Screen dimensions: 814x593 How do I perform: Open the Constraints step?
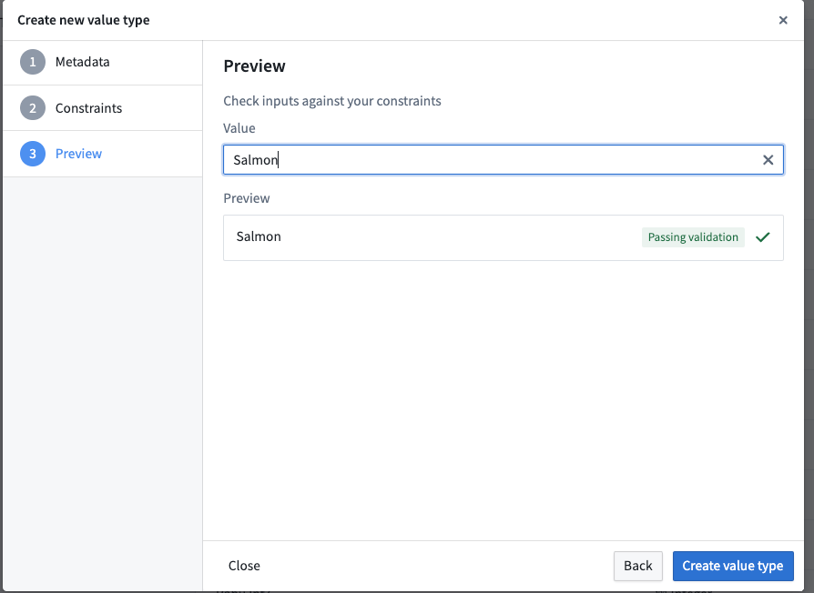click(88, 108)
